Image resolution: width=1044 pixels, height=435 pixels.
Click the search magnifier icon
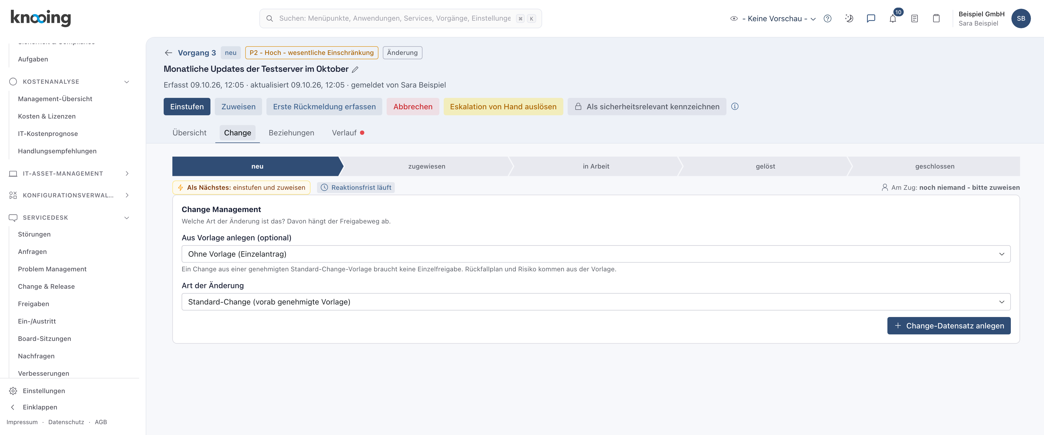click(x=269, y=19)
